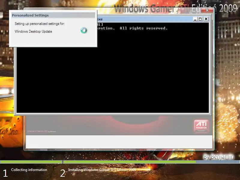Image resolution: width=240 pixels, height=180 pixels.
Task: Click the ATI Radeon logo
Action: click(201, 126)
